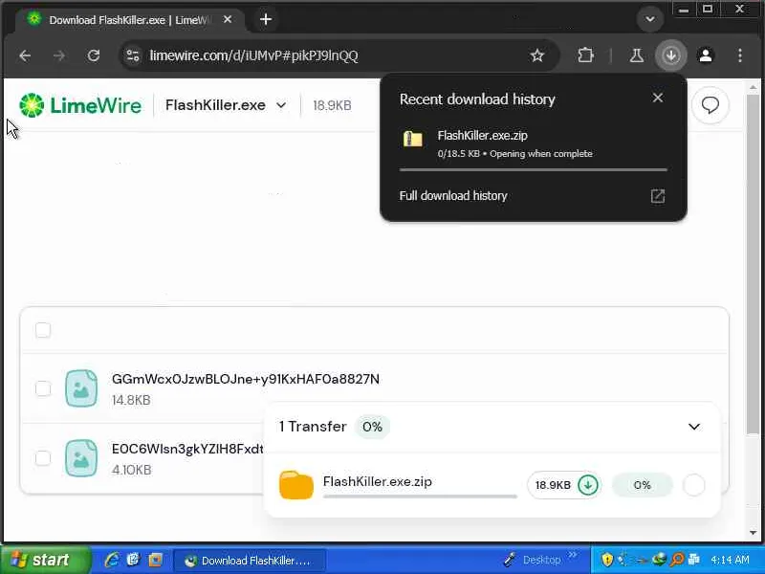Image resolution: width=765 pixels, height=574 pixels.
Task: Click the second quick launch icon
Action: (x=133, y=560)
